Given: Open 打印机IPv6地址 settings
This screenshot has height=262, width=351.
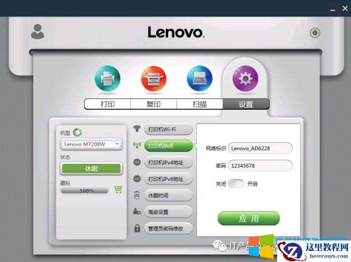Looking at the screenshot, I should click(169, 179).
